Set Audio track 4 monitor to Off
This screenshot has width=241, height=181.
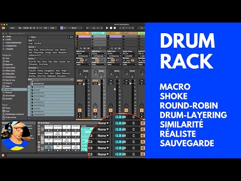133,60
